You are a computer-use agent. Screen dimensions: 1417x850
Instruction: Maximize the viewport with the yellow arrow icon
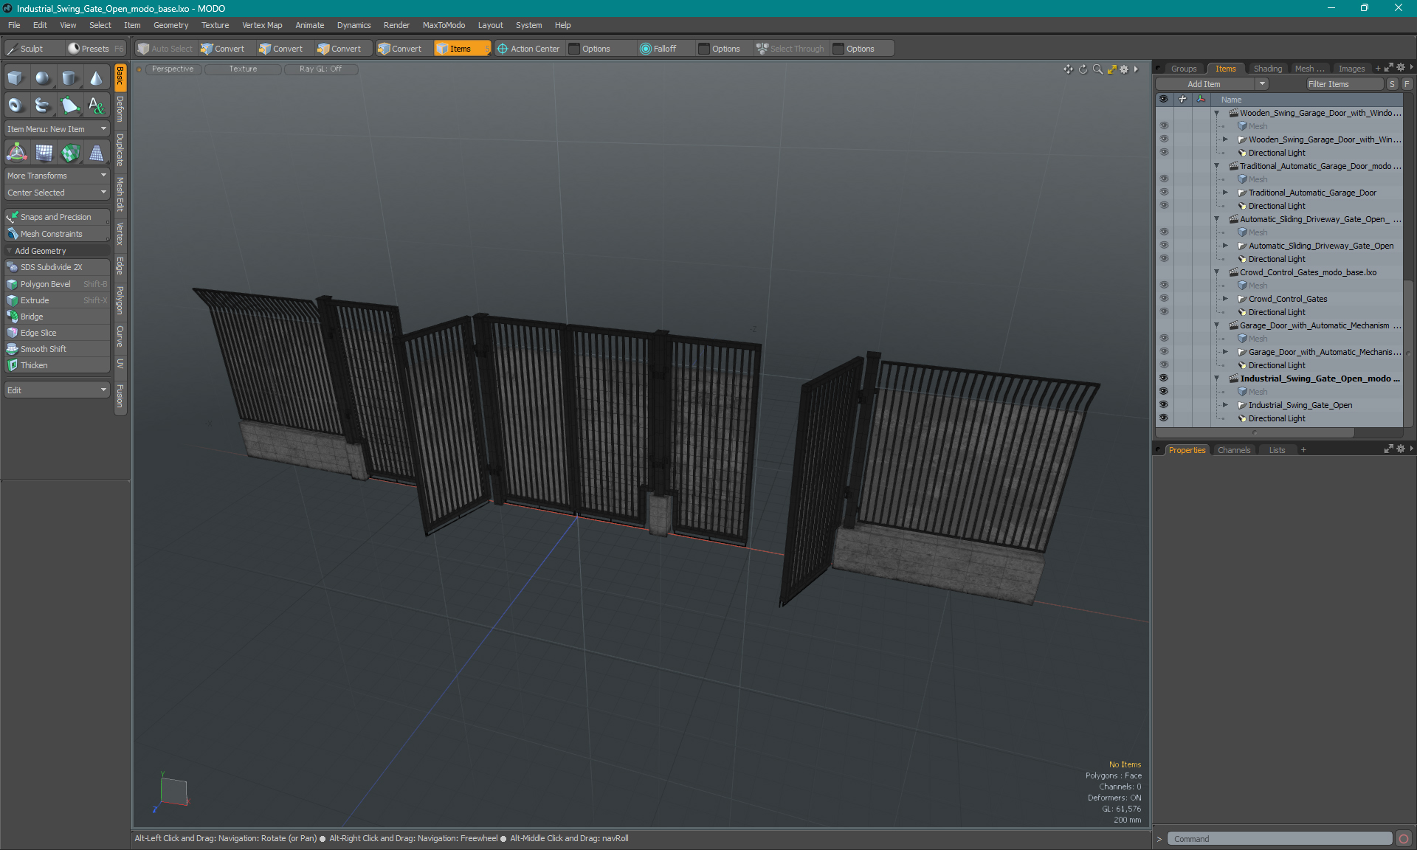pyautogui.click(x=1111, y=69)
